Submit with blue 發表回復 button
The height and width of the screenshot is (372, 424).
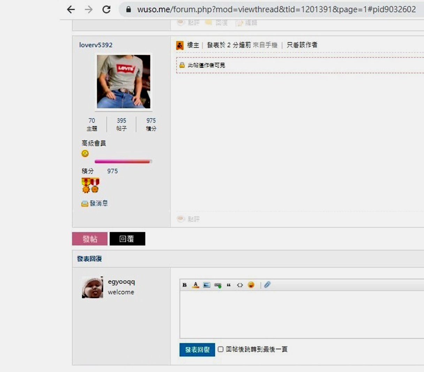pos(197,350)
